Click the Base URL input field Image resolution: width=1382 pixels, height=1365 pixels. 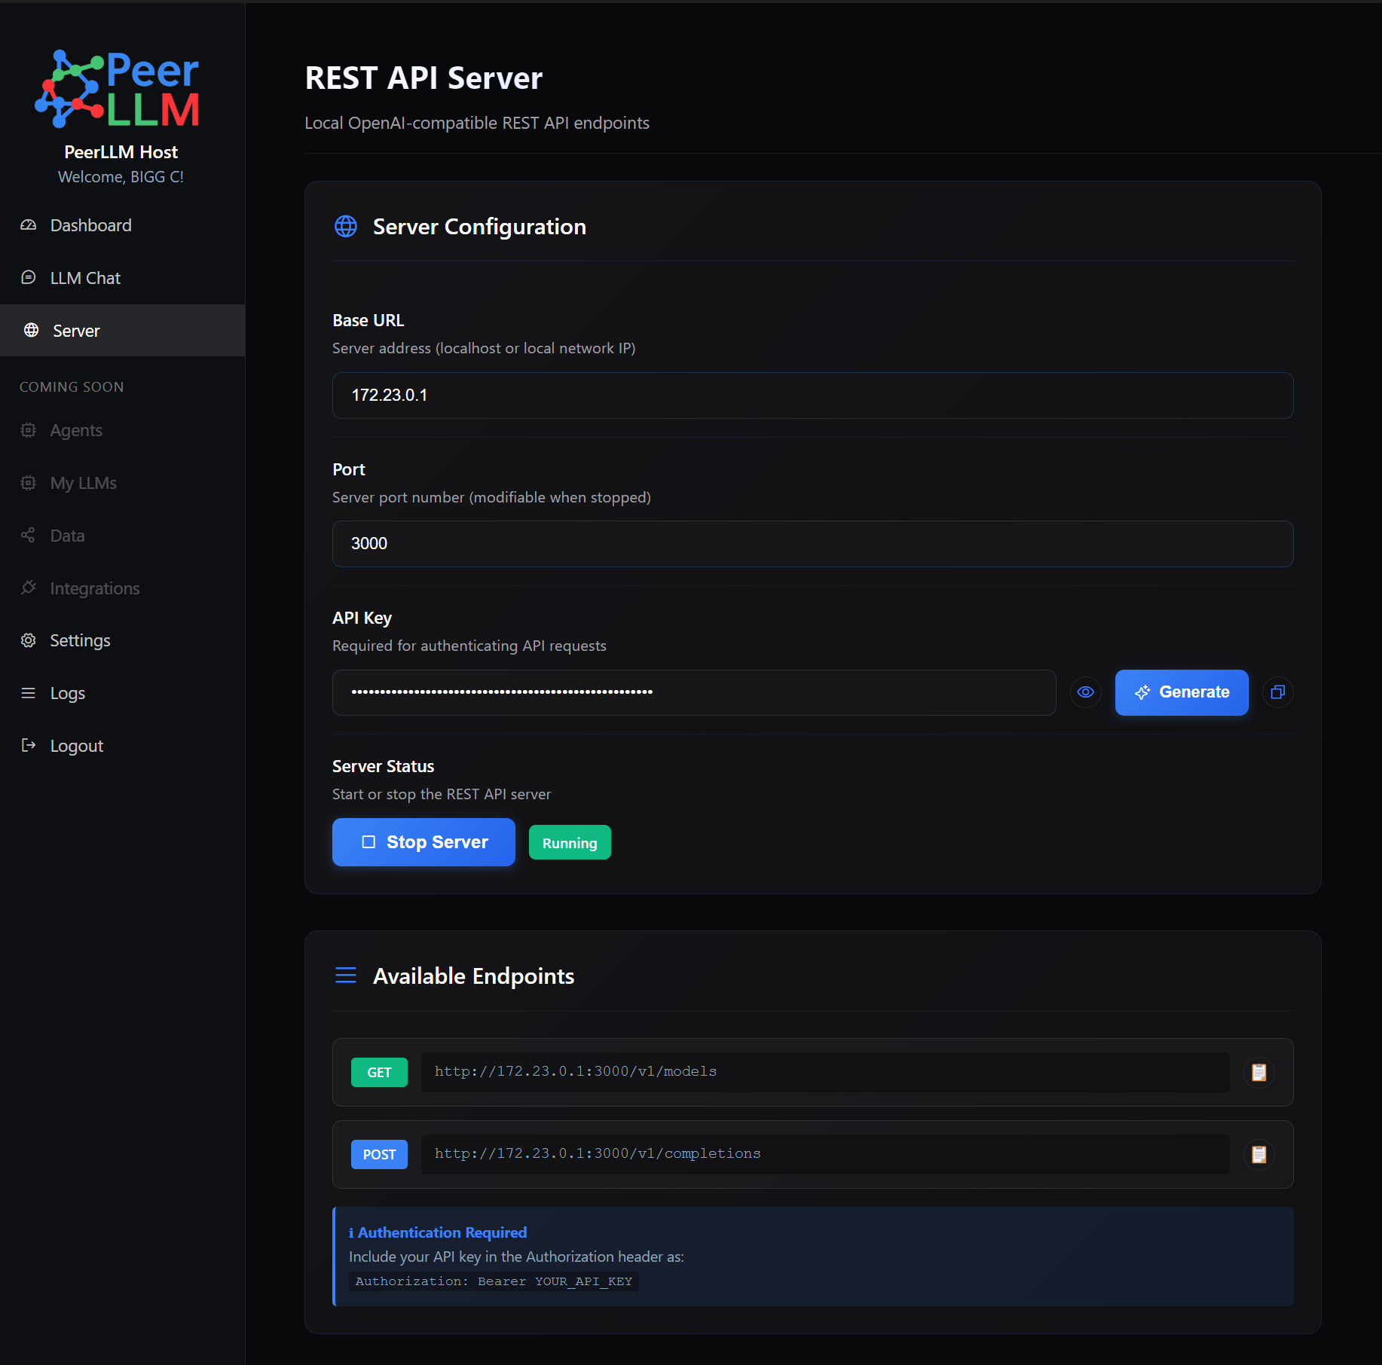pos(812,395)
